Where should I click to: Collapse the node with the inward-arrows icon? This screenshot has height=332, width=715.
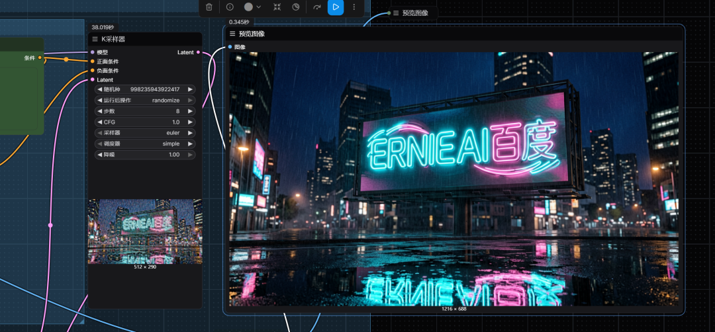click(277, 7)
